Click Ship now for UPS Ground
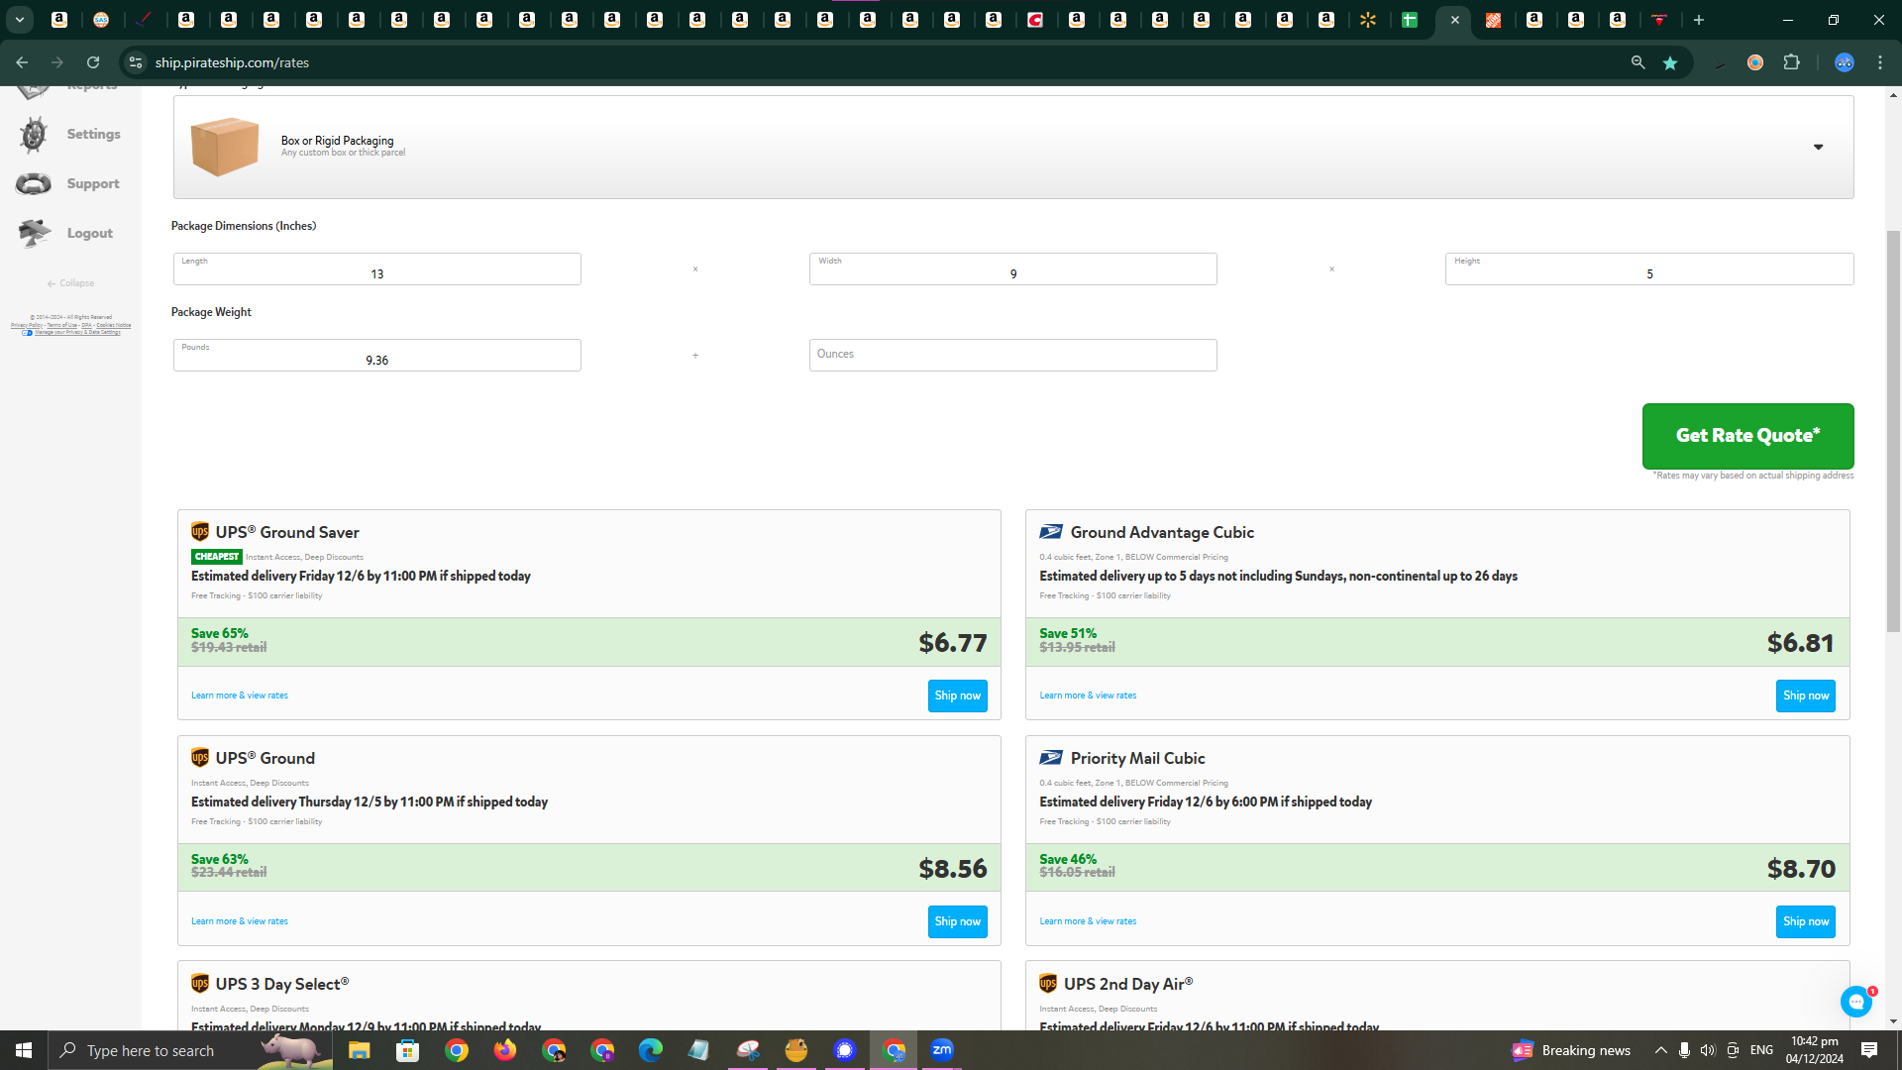 click(958, 921)
